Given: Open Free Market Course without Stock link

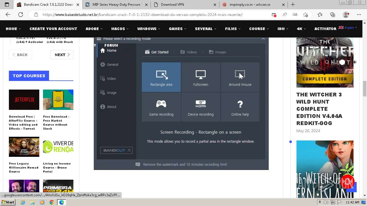Looking at the screenshot, I should coord(56,123).
